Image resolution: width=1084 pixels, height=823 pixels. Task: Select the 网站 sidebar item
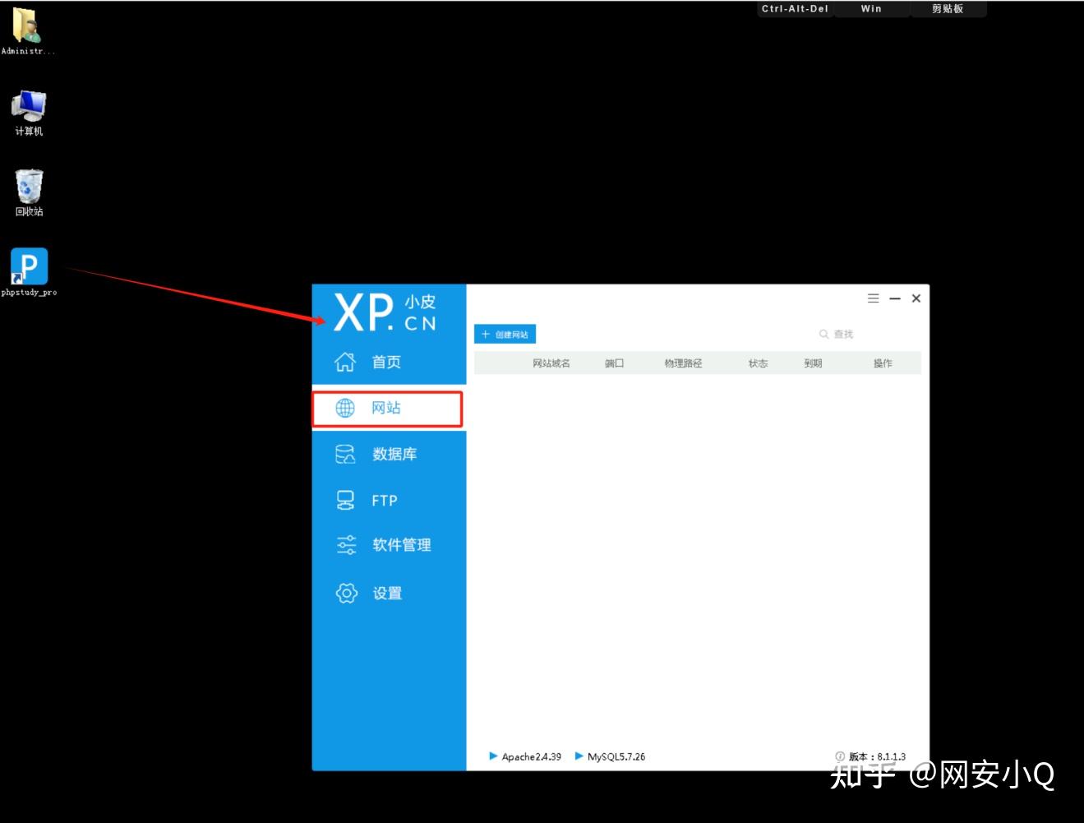click(x=388, y=409)
